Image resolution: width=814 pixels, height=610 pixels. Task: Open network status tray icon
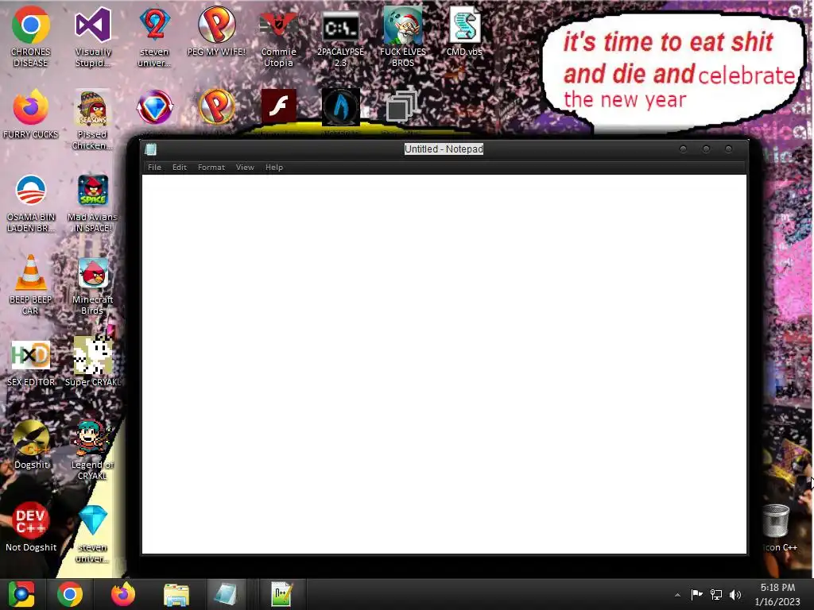pyautogui.click(x=716, y=594)
